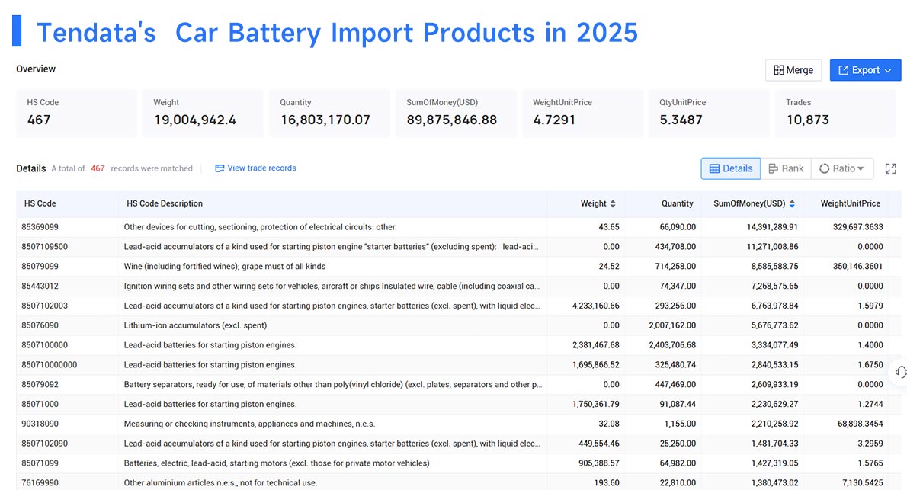Click the HS Code Description column header
Screen dimensions: 907x490
(165, 203)
